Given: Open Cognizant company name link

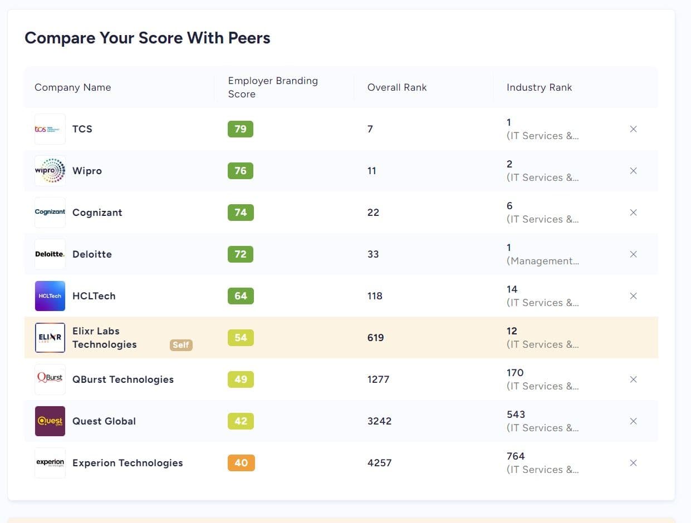Looking at the screenshot, I should coord(97,213).
